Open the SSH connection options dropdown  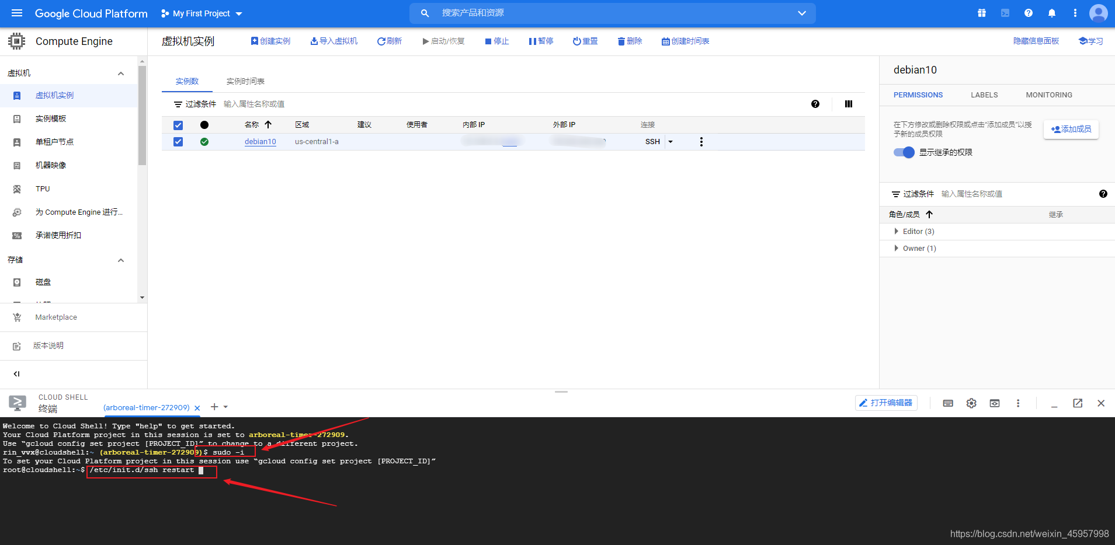click(671, 142)
